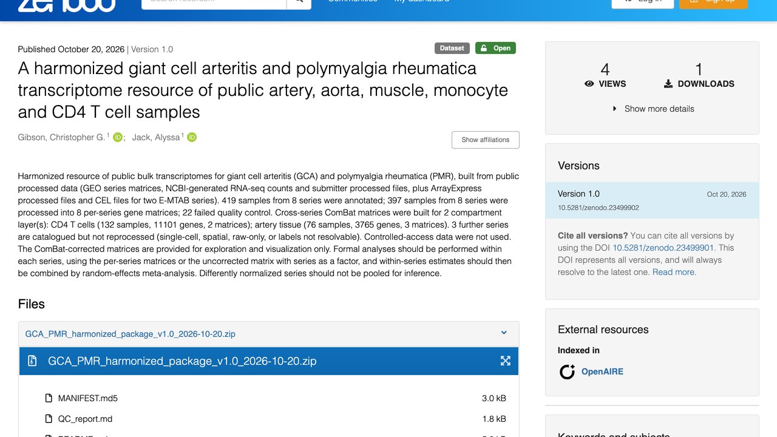Image resolution: width=777 pixels, height=437 pixels.
Task: Open Alyssa Jack's ORCID icon
Action: (192, 138)
